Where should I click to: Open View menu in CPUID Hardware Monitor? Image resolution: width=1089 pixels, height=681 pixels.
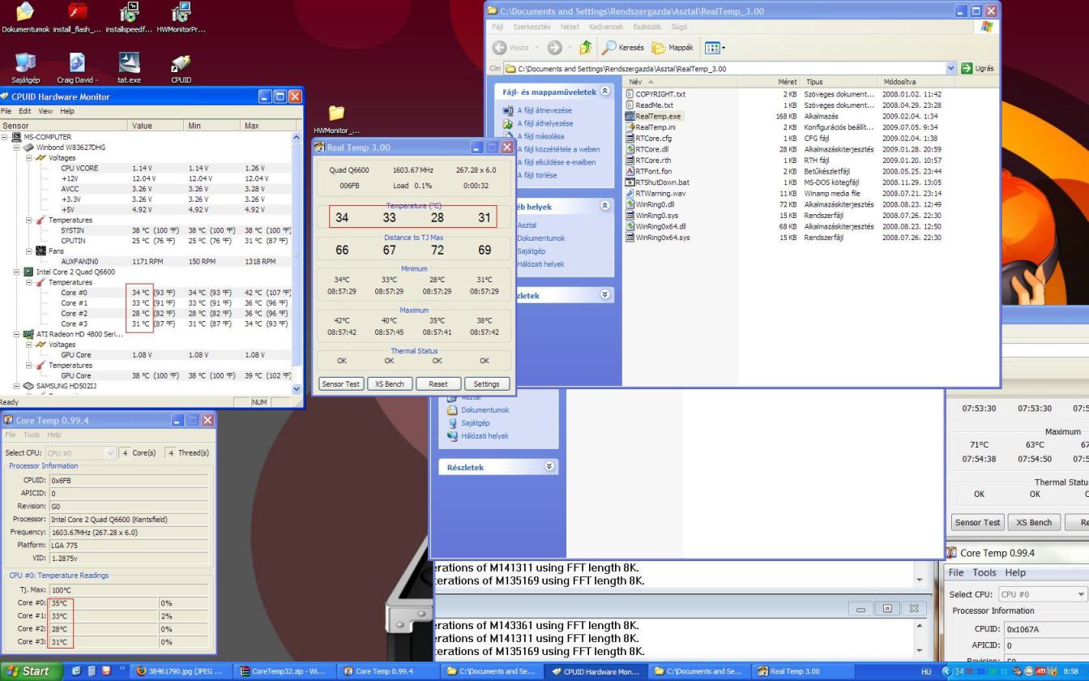[45, 111]
